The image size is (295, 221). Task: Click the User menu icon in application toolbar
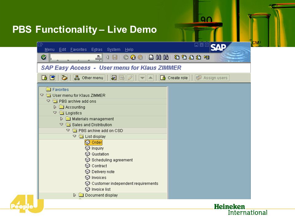(x=44, y=78)
